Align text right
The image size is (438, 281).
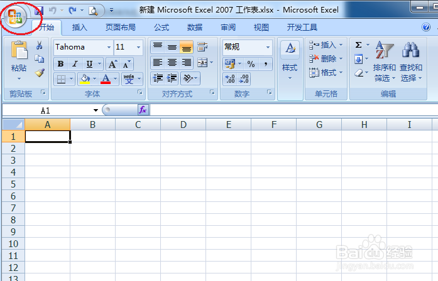186,63
